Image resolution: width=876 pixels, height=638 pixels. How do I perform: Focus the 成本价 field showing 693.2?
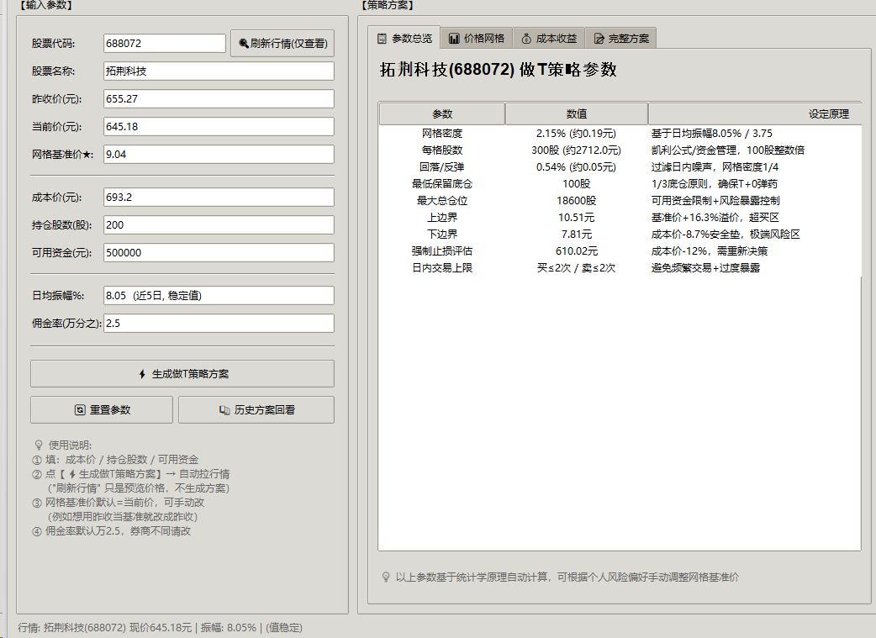point(219,198)
